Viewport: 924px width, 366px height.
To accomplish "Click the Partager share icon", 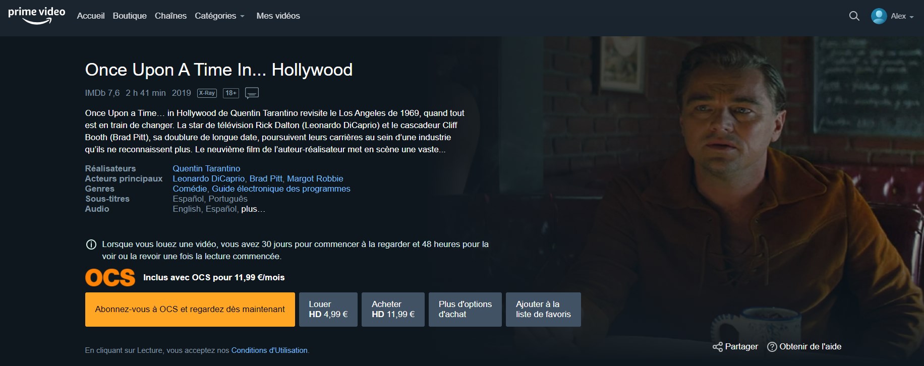I will [x=717, y=347].
